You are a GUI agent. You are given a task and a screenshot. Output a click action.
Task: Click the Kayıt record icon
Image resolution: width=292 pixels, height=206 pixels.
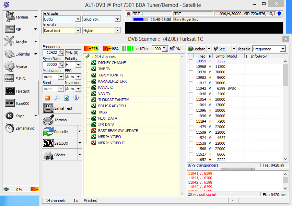point(10,116)
